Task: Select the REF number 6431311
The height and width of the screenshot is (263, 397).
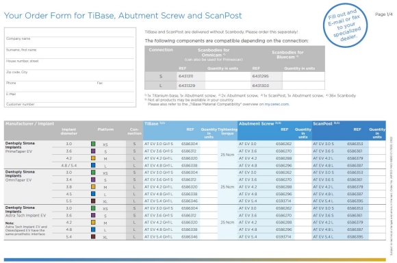Action: click(186, 76)
